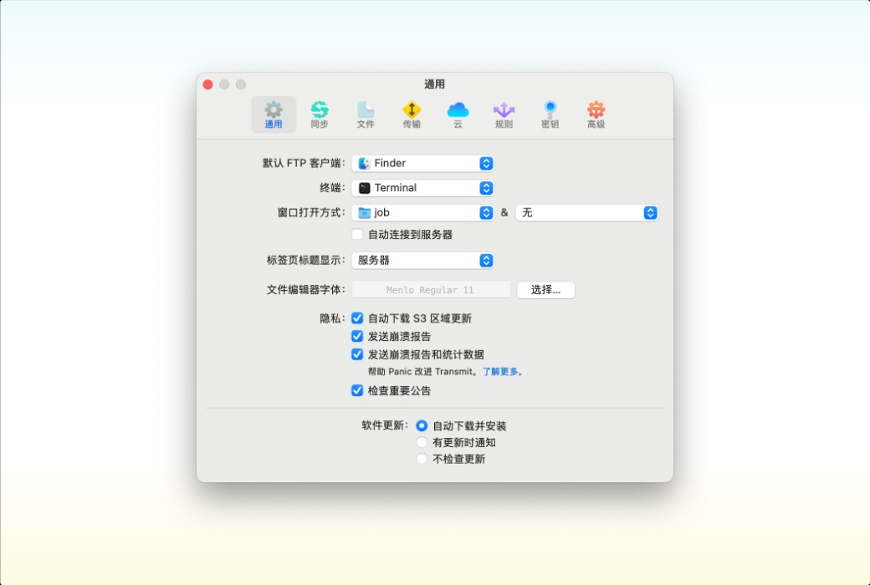
Task: Open the 标签页标题显示 server dropdown
Action: [x=423, y=260]
